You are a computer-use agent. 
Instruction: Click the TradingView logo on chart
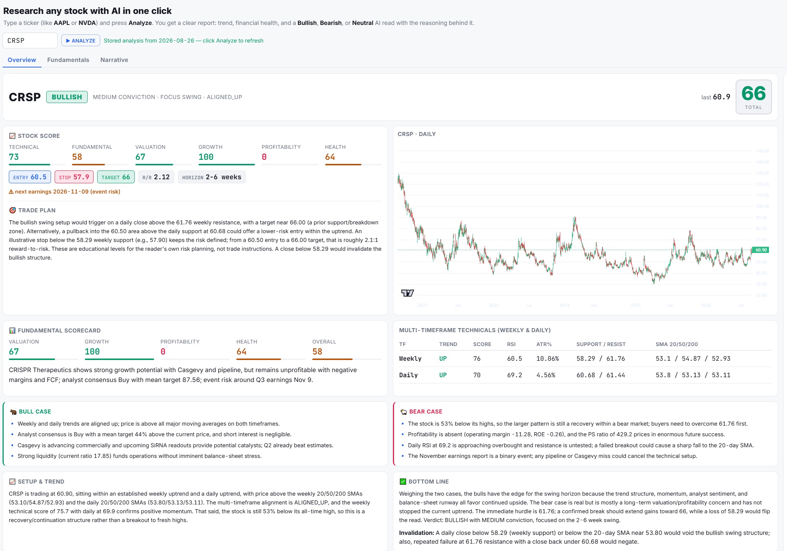click(x=407, y=293)
